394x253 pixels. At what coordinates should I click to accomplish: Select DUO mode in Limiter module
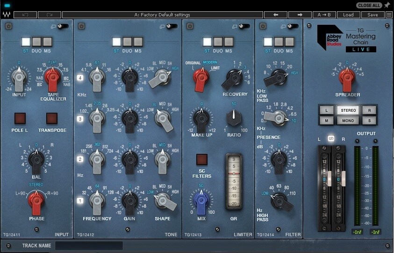click(218, 42)
